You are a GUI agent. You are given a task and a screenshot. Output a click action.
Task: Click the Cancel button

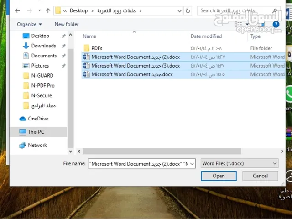coord(260,176)
